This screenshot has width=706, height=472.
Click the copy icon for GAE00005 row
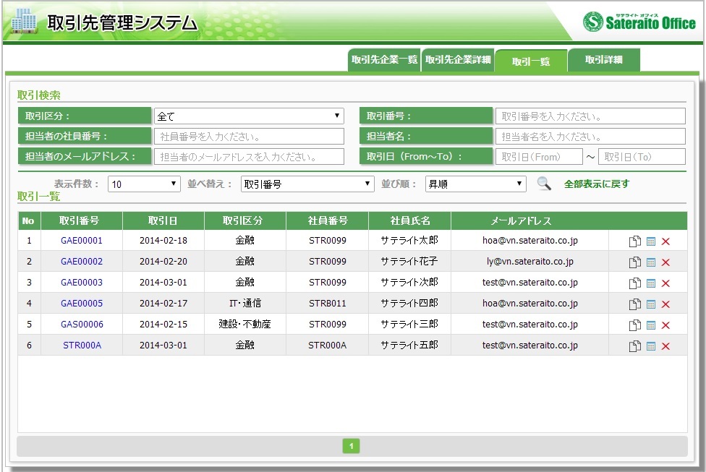point(635,304)
